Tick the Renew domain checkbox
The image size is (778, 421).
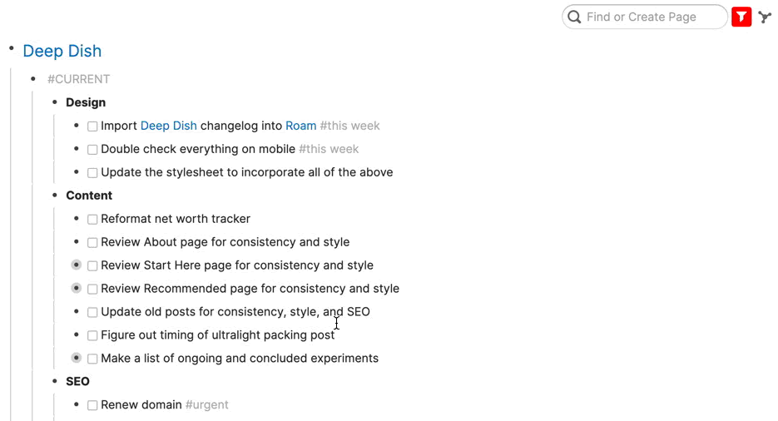pos(92,406)
